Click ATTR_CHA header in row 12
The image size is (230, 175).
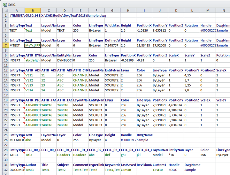coord(80,70)
